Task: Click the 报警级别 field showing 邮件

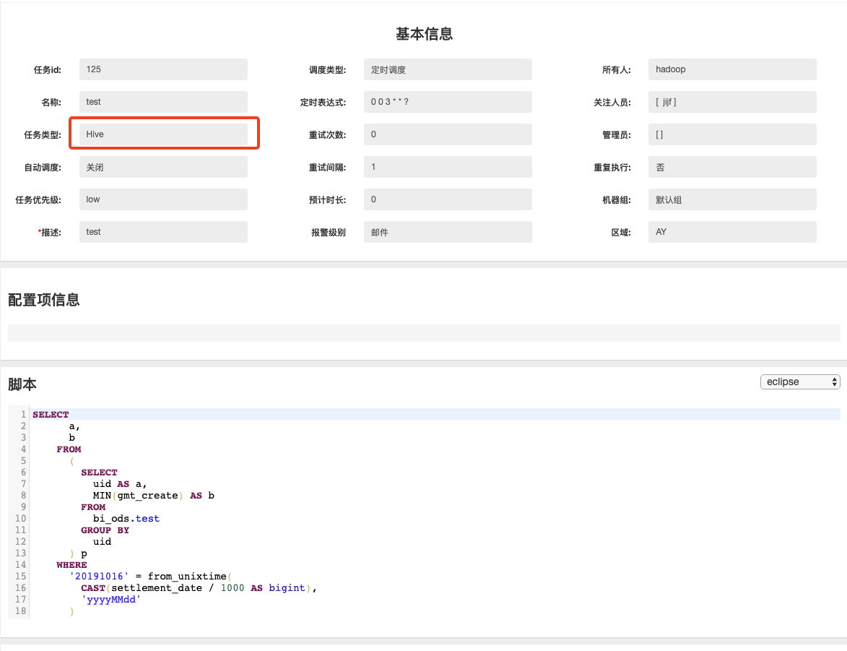Action: click(x=448, y=232)
